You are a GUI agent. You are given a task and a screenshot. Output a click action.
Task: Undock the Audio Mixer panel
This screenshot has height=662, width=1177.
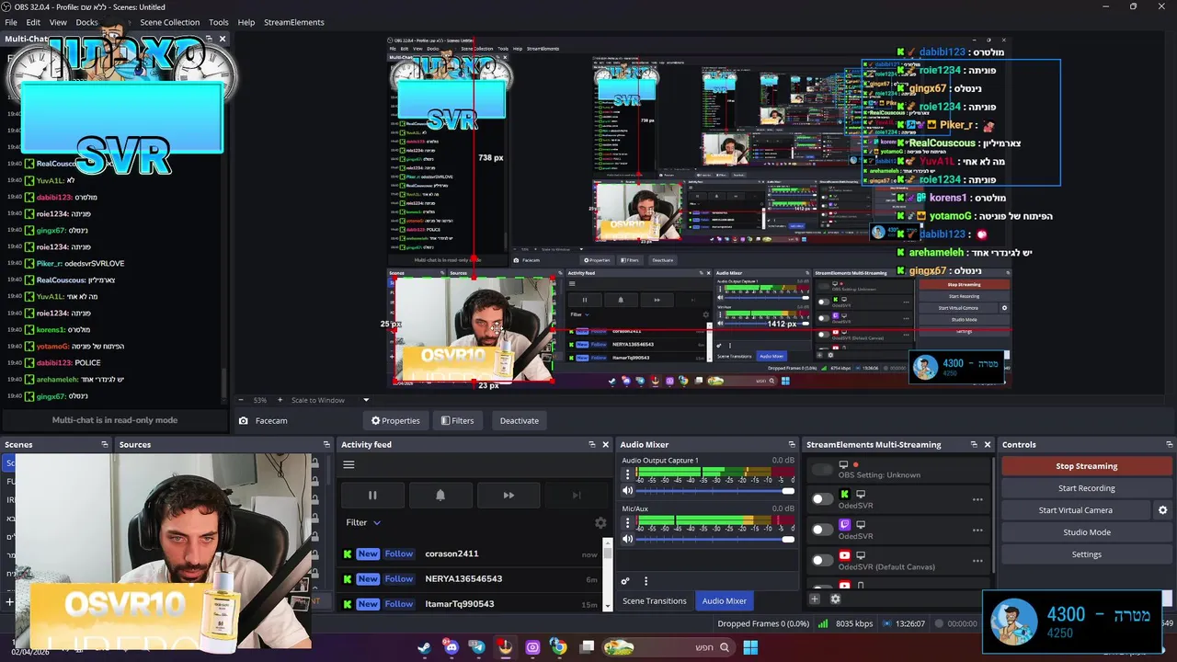point(792,444)
